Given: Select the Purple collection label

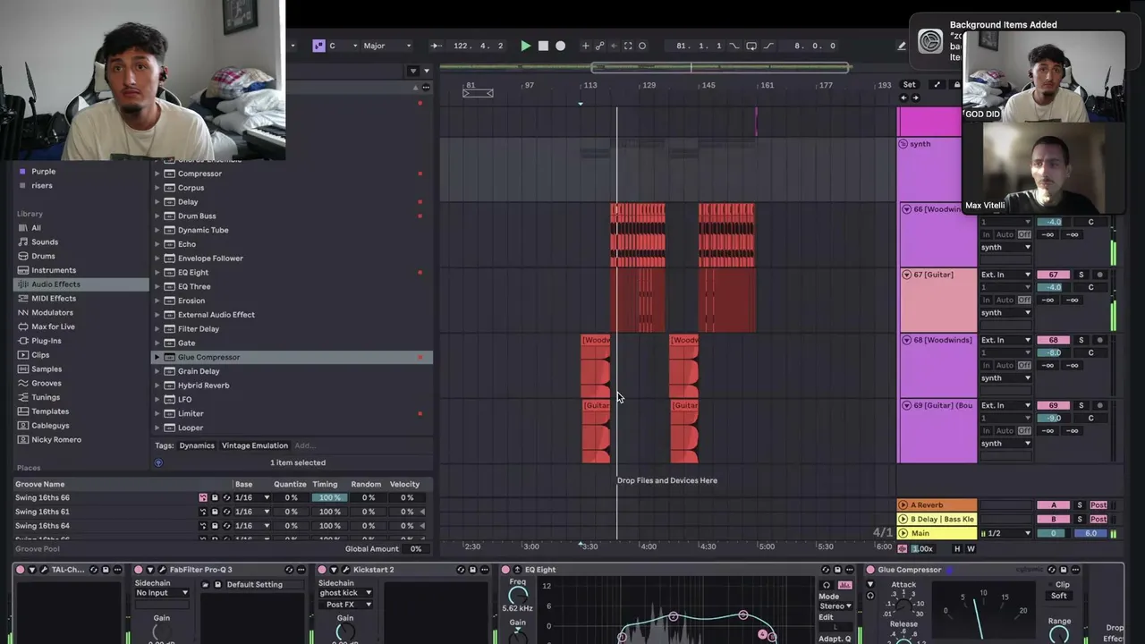Looking at the screenshot, I should 43,172.
